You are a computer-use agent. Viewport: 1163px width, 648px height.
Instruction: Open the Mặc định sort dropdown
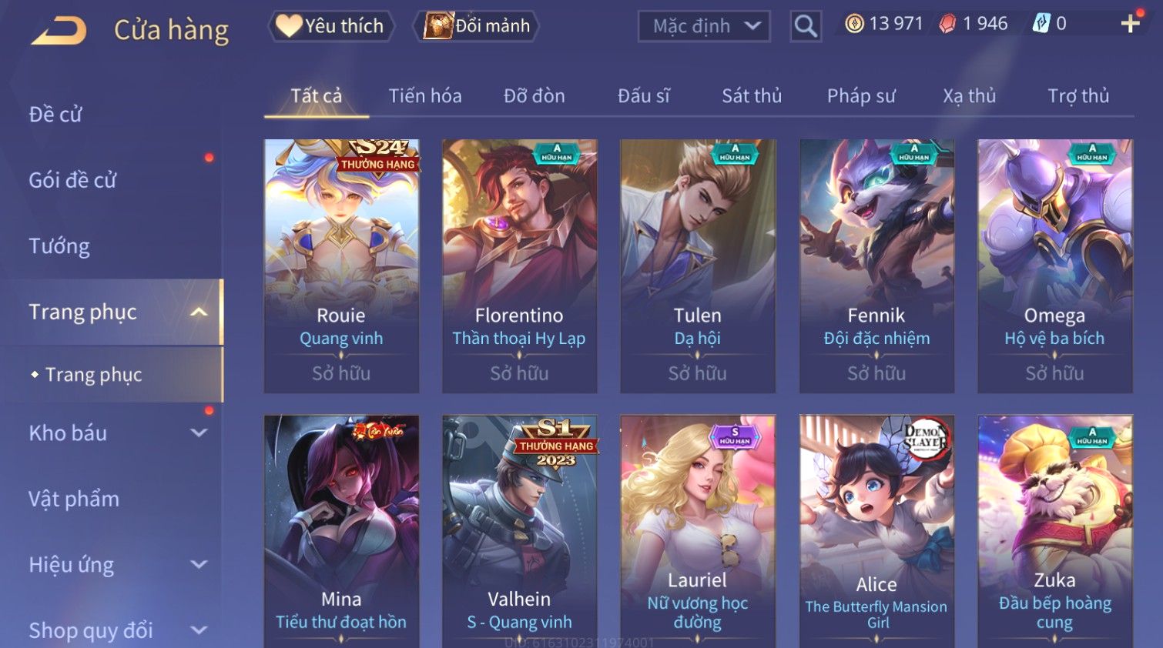(x=704, y=26)
